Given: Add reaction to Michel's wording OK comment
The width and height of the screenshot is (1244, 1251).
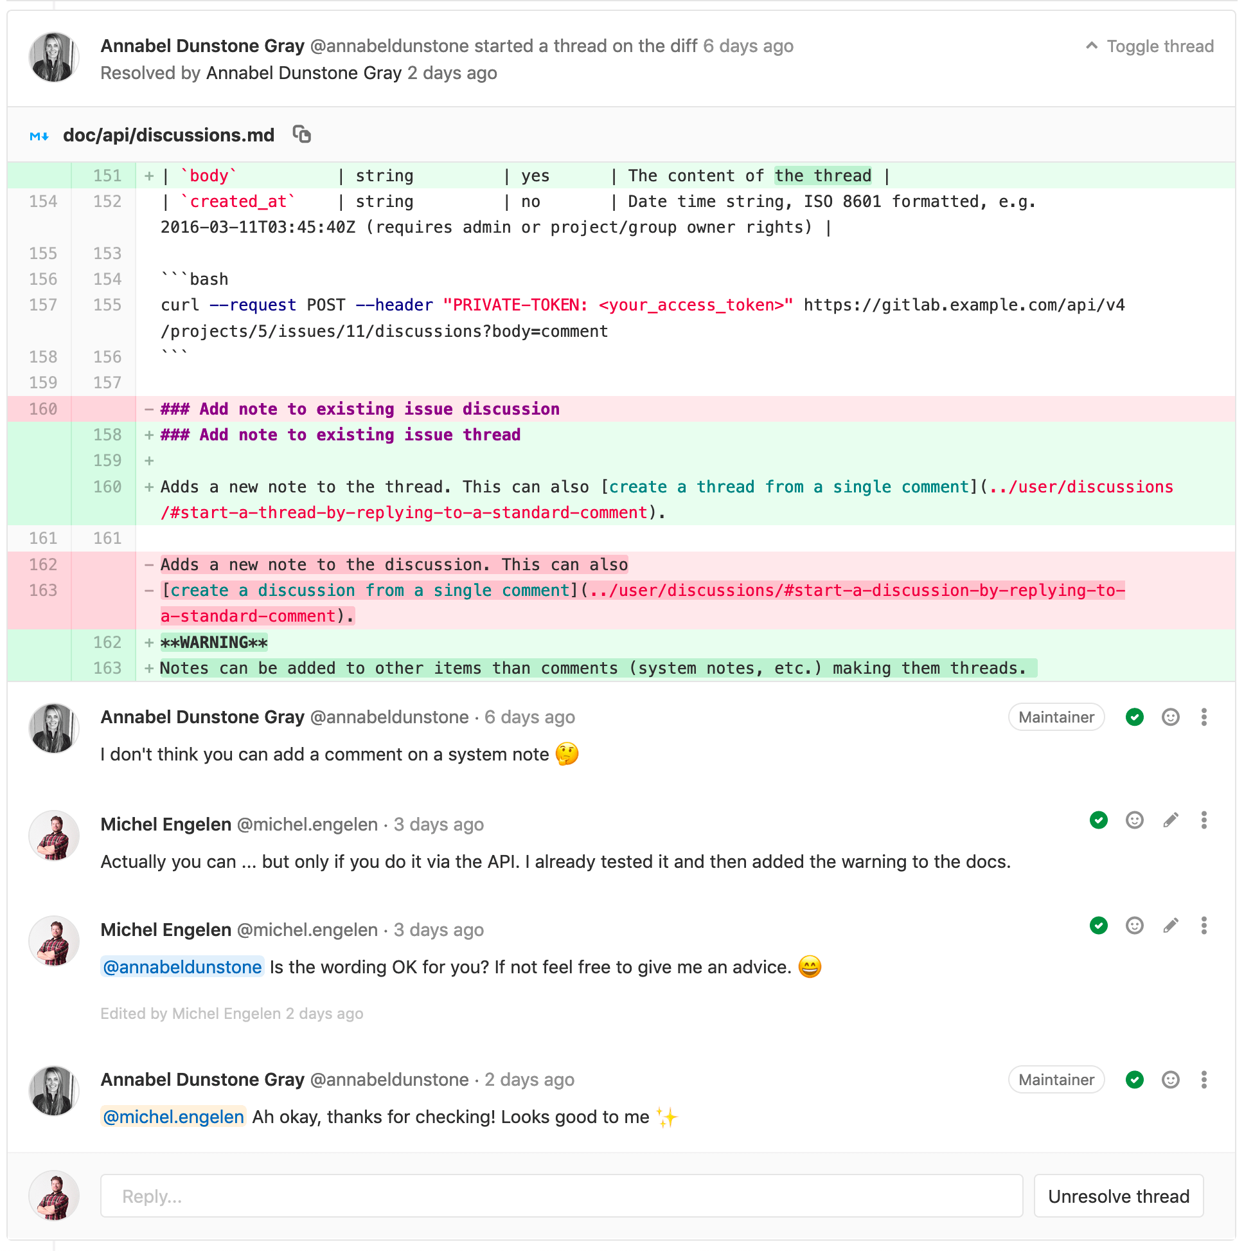Looking at the screenshot, I should coord(1135,926).
